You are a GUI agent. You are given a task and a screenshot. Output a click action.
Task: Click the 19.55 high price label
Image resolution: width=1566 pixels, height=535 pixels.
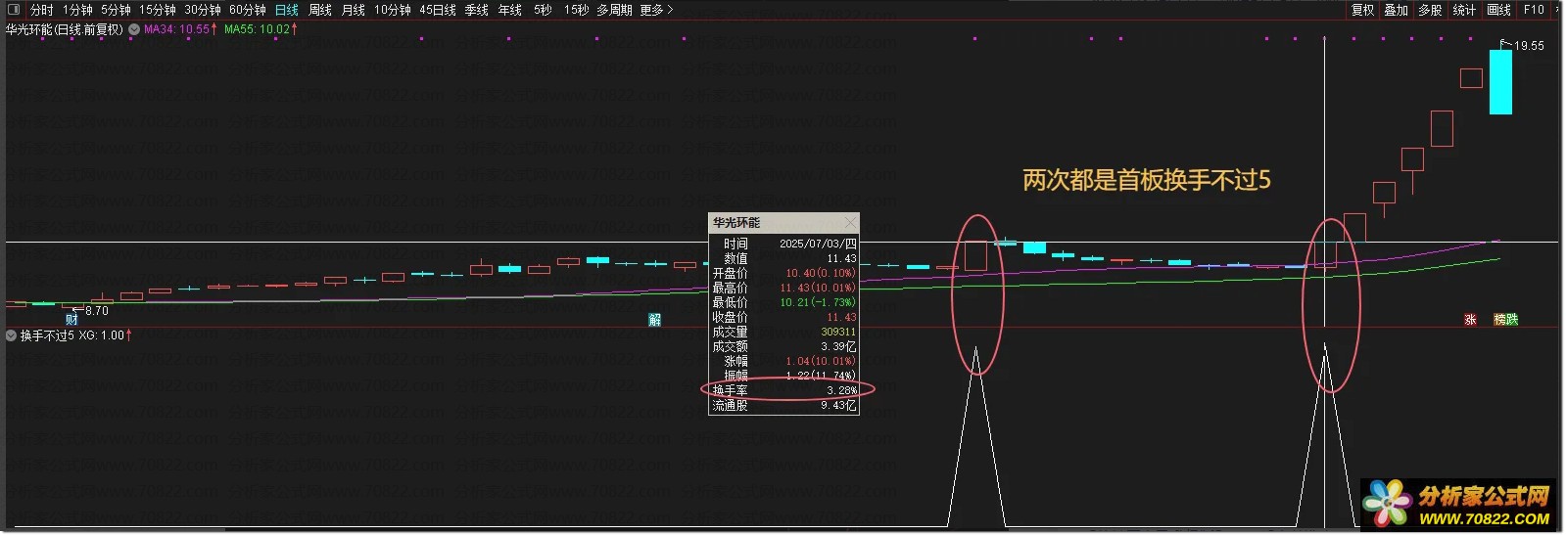click(x=1529, y=46)
